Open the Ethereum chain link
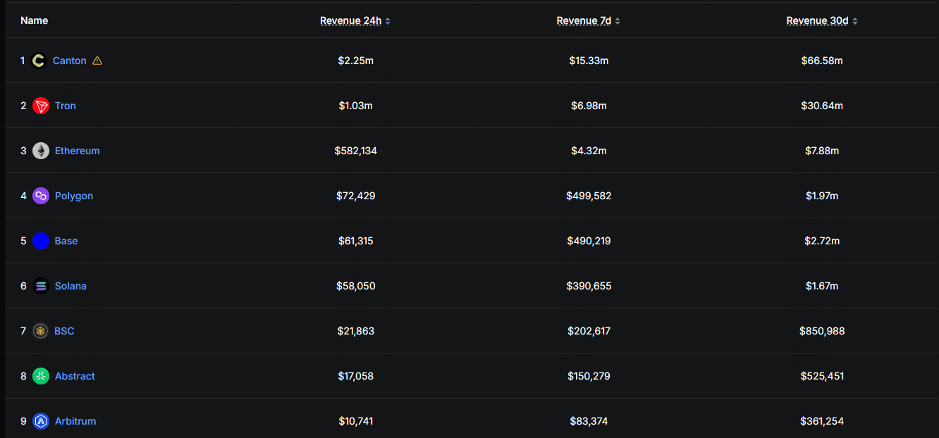Image resolution: width=939 pixels, height=438 pixels. 77,151
